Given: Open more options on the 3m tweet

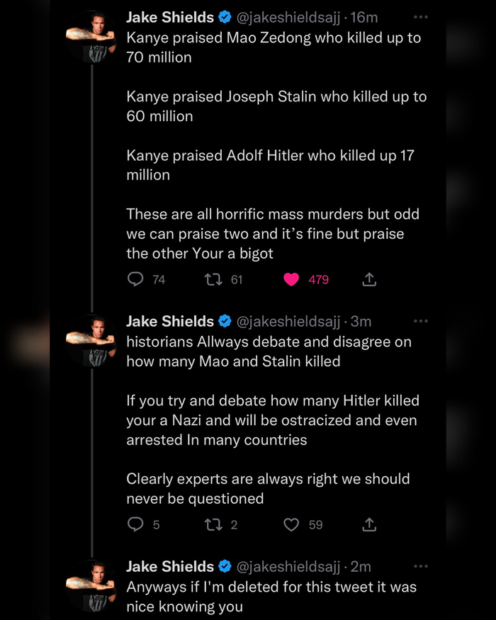Looking at the screenshot, I should (421, 322).
